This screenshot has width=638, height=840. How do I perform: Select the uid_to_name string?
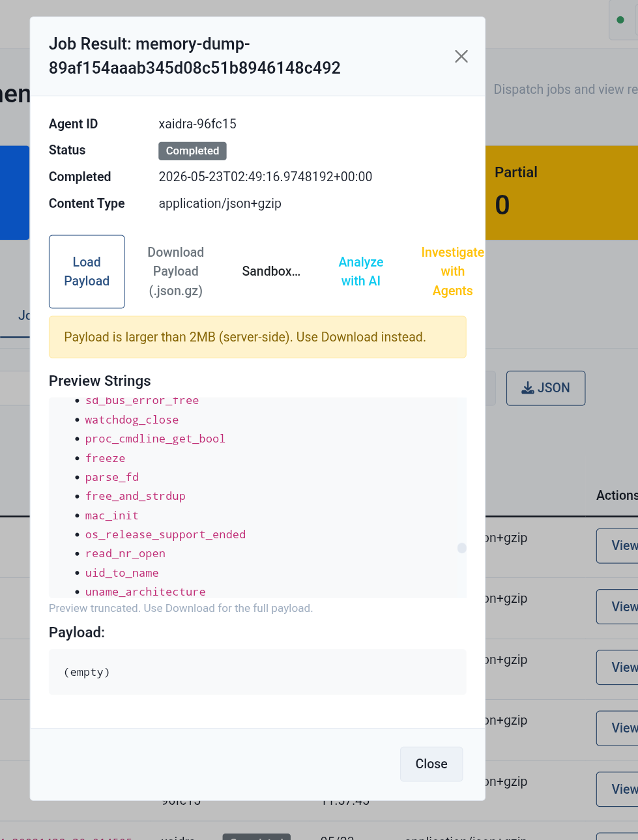coord(122,573)
